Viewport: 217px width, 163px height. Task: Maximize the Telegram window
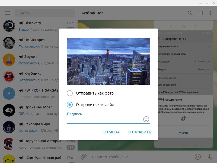tap(207, 3)
